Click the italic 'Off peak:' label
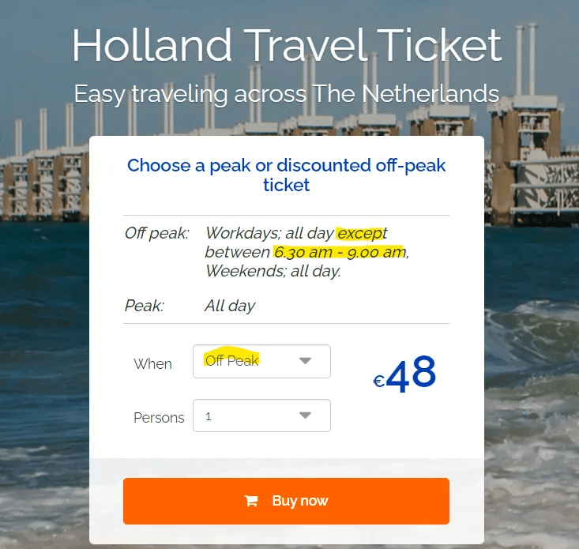The height and width of the screenshot is (549, 579). 157,233
